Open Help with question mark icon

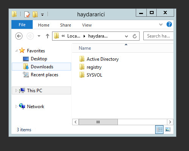point(169,24)
